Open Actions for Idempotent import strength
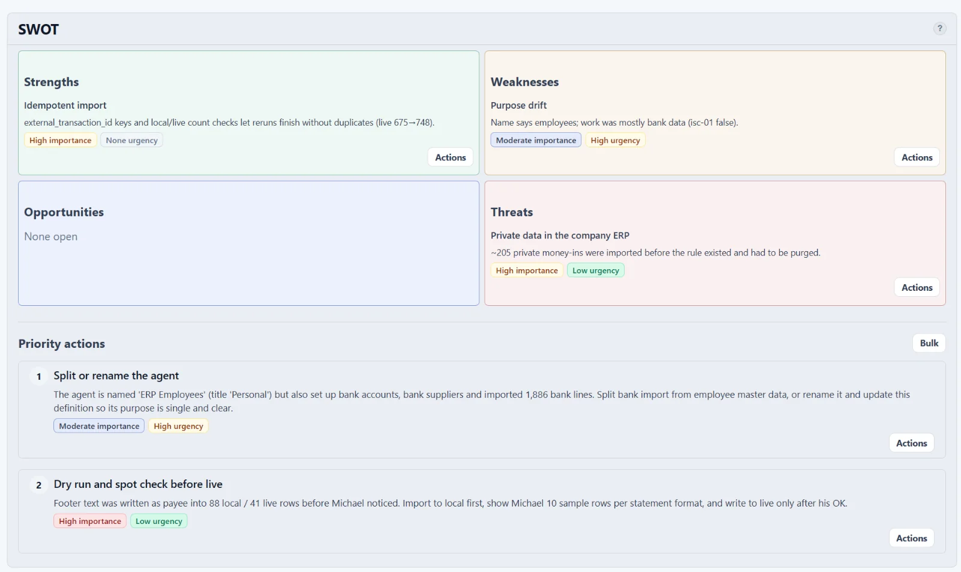 450,157
